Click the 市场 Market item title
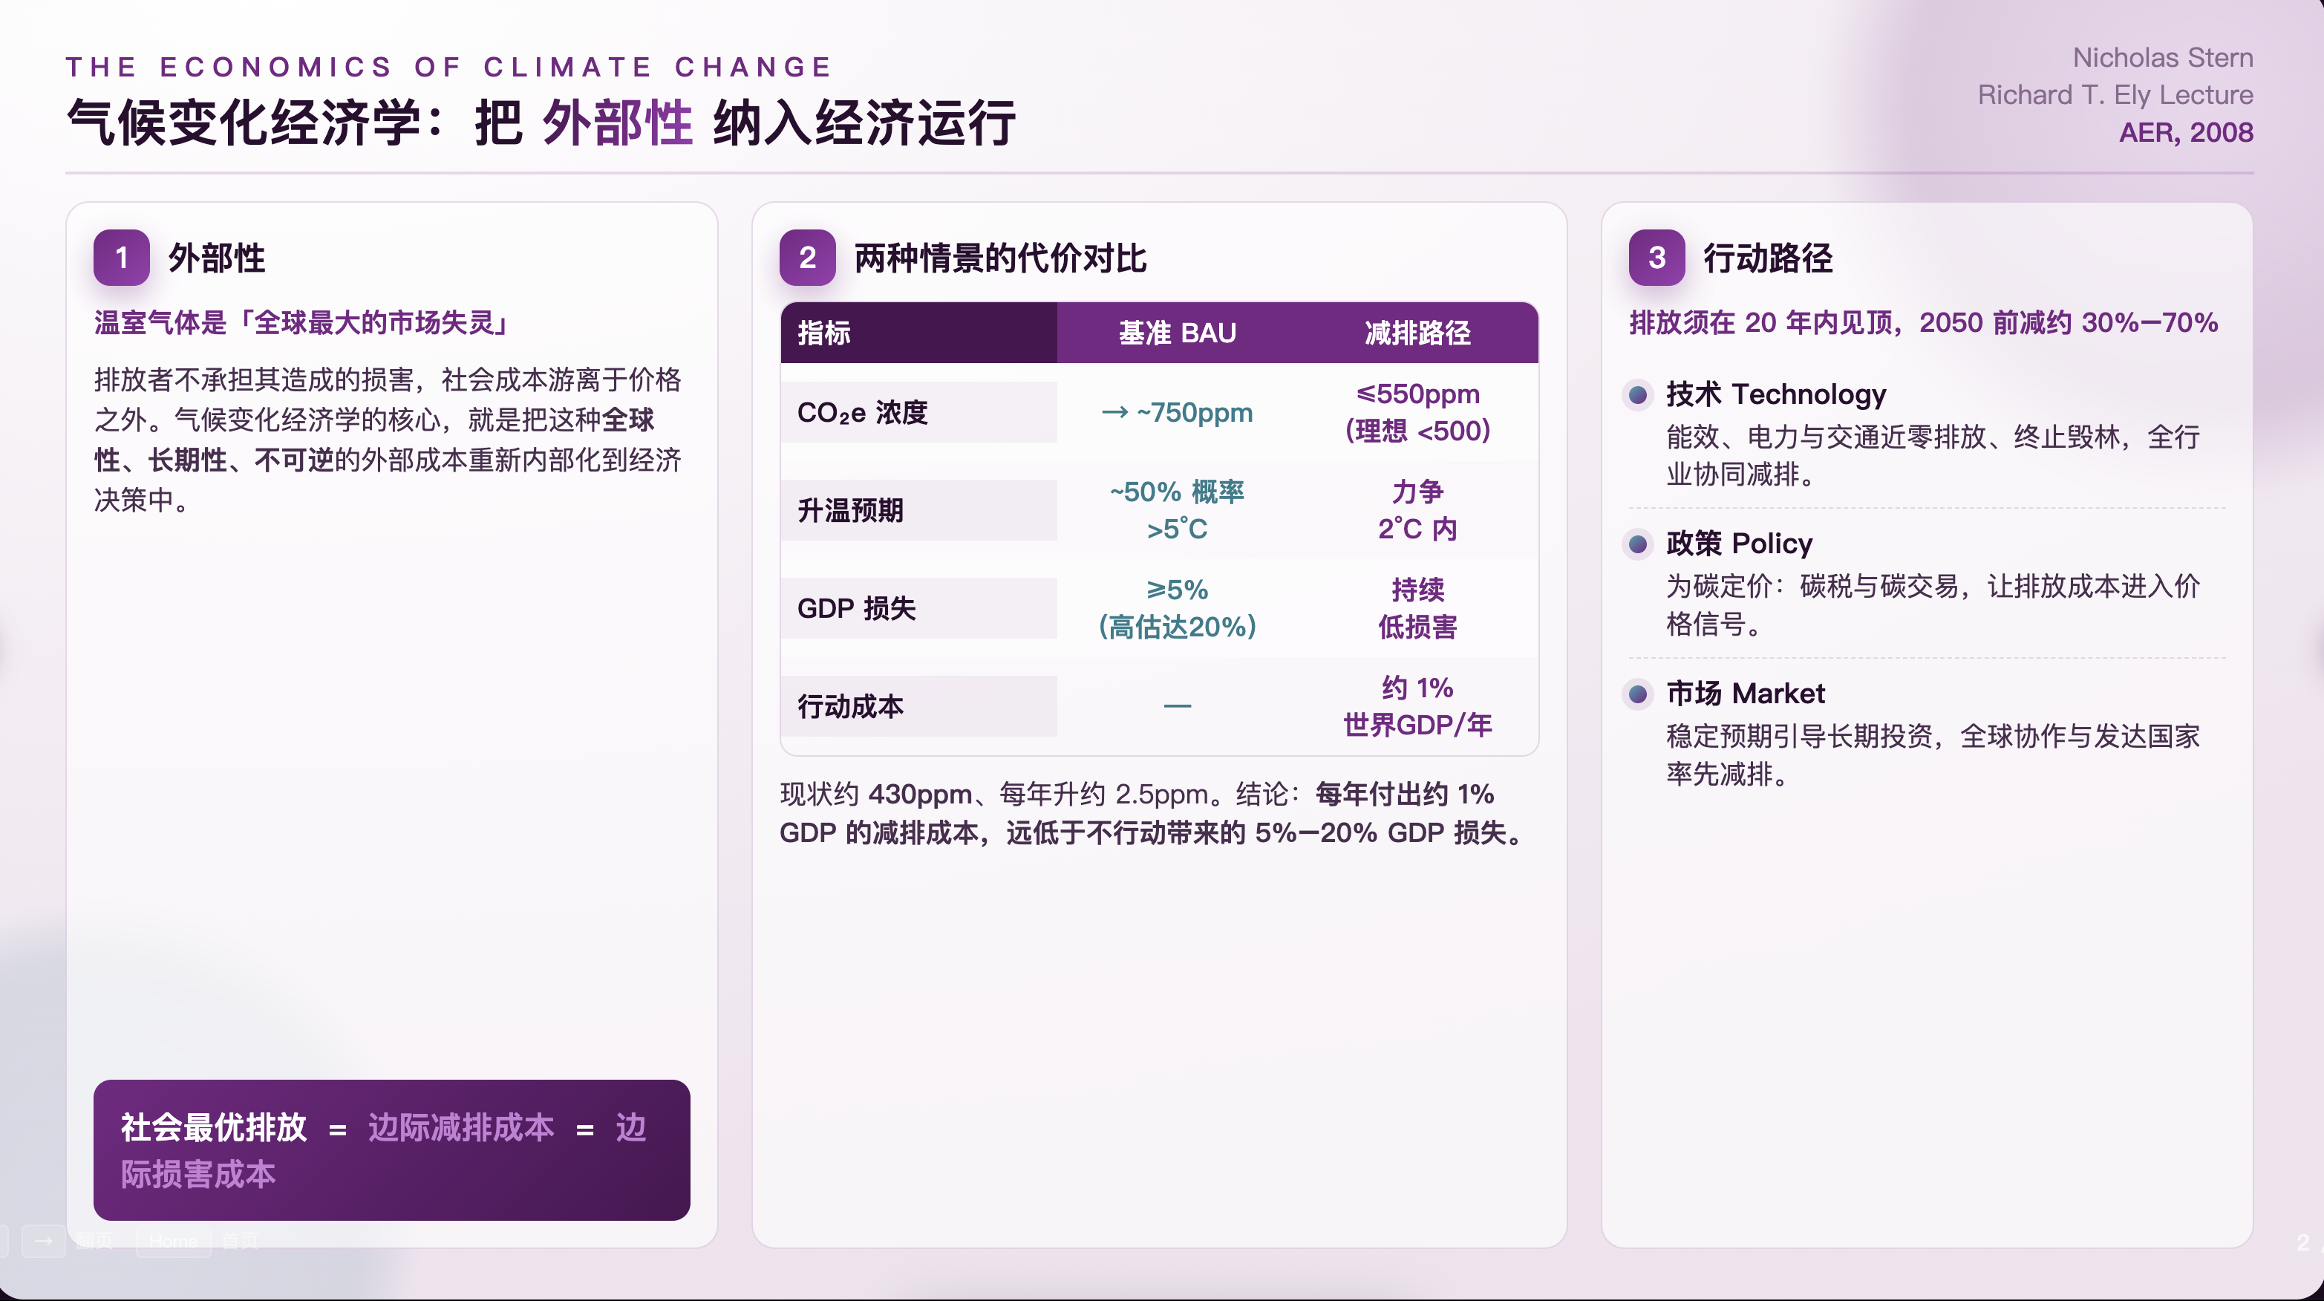Screen dimensions: 2324x1301 1745,694
